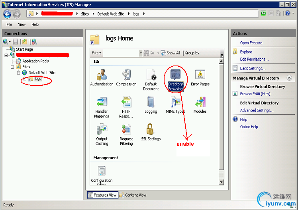The height and width of the screenshot is (210, 298).
Task: Select the Directory Browsing feature
Action: coord(175,79)
